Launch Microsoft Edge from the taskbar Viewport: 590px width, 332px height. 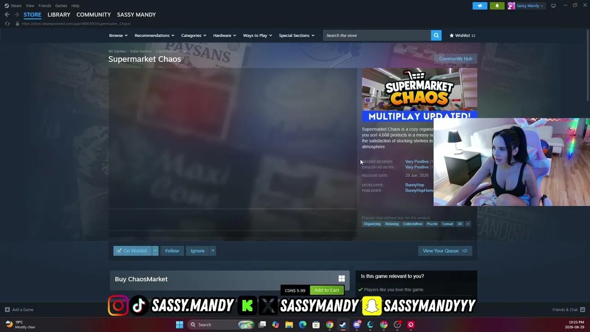coord(302,325)
